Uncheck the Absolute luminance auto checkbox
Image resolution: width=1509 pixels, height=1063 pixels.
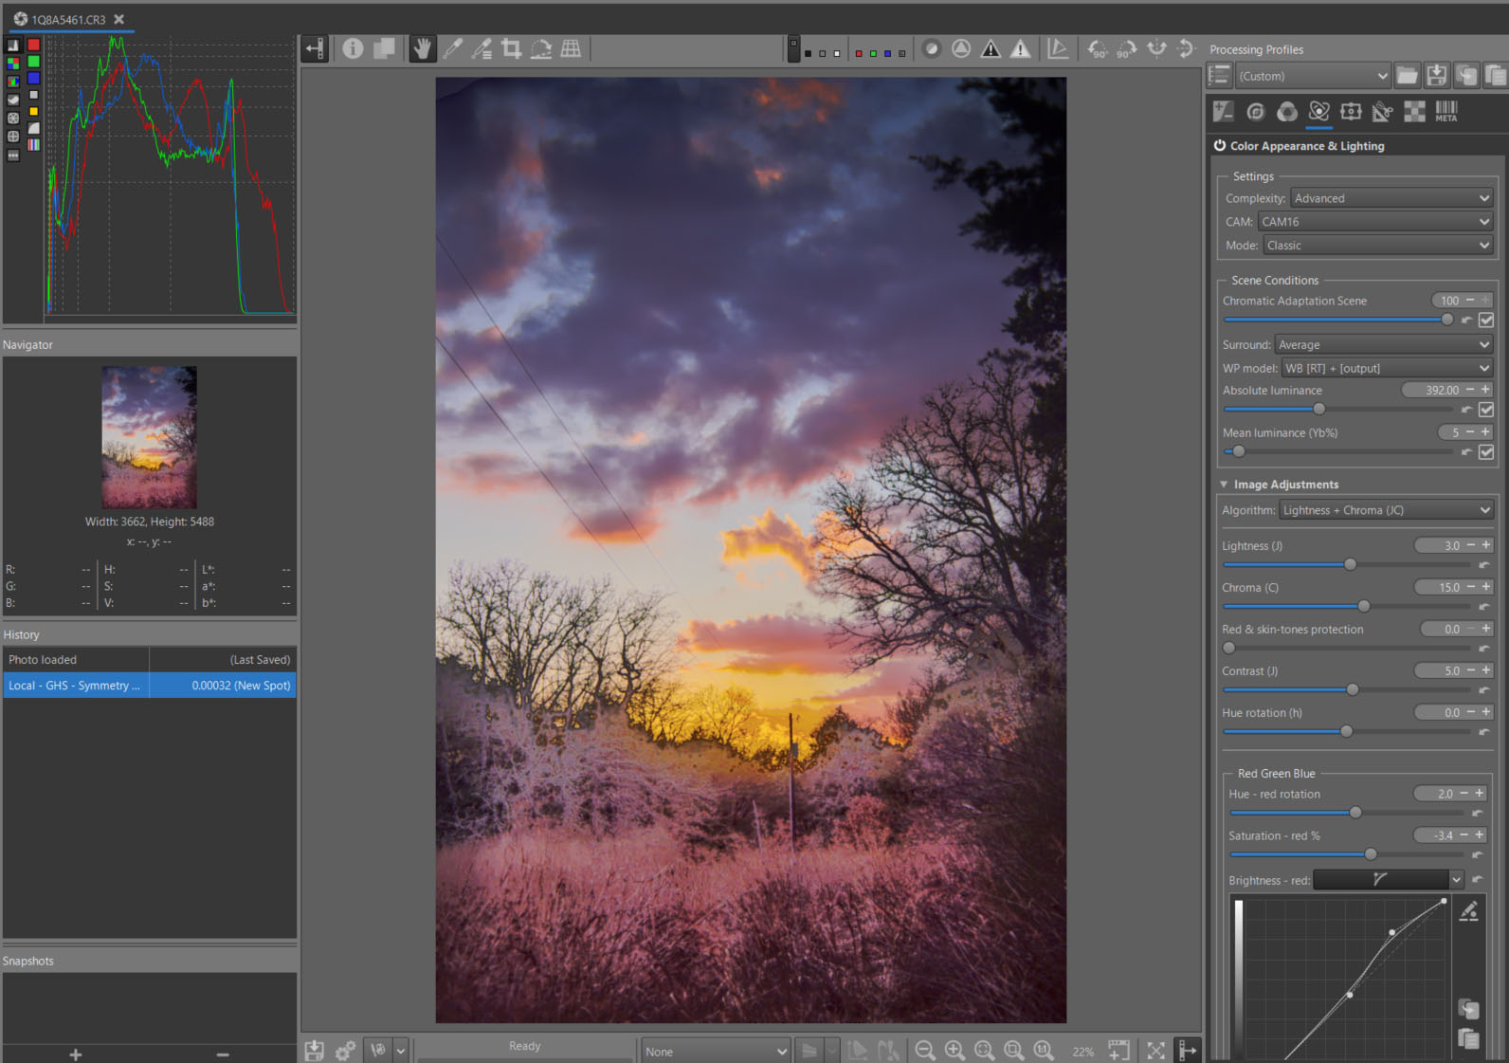click(x=1486, y=410)
